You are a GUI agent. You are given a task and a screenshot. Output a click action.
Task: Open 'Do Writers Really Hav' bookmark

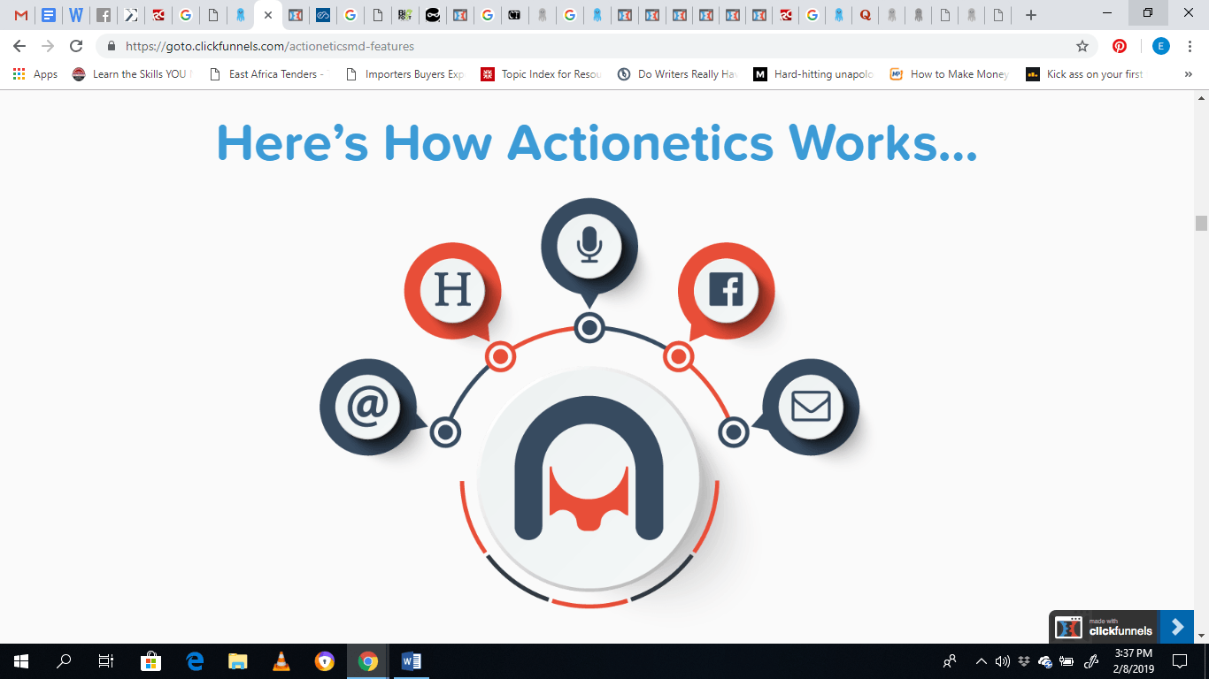click(x=678, y=74)
